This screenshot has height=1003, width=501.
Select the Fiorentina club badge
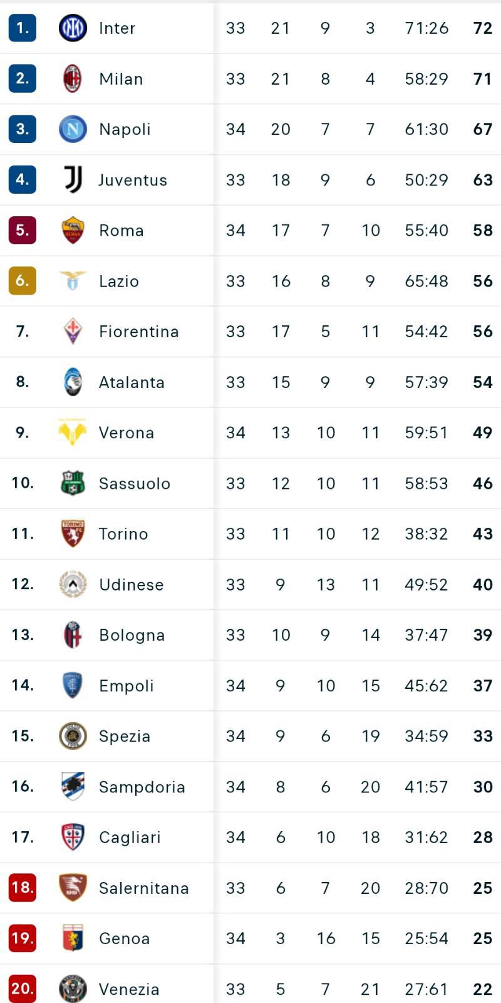(73, 332)
